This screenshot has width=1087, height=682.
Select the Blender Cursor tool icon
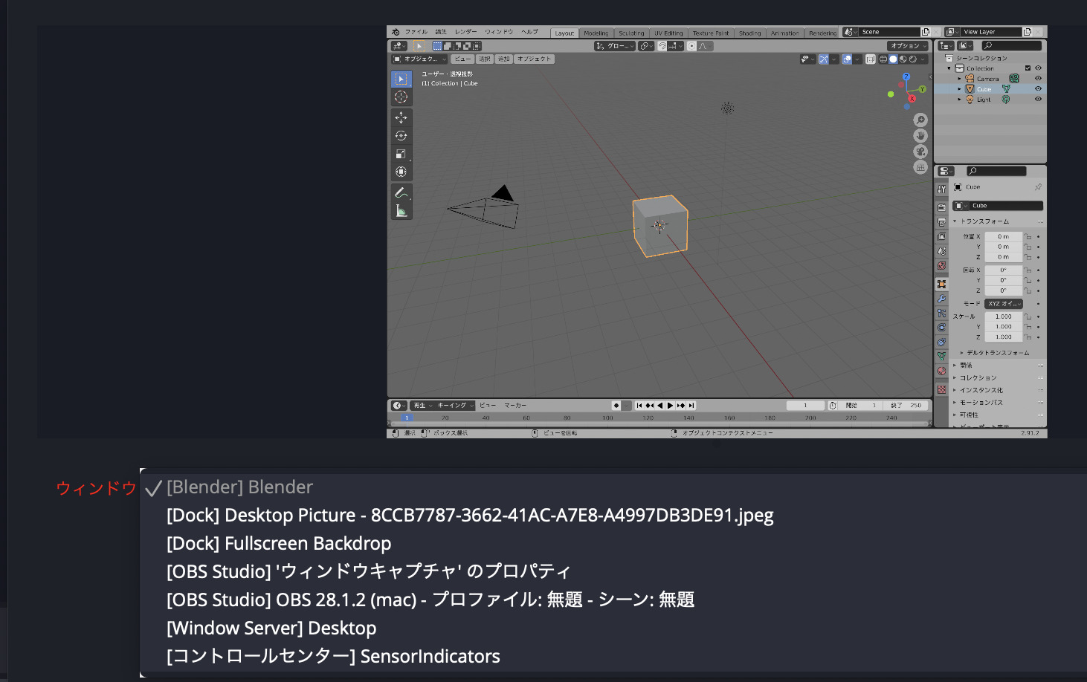pos(401,97)
